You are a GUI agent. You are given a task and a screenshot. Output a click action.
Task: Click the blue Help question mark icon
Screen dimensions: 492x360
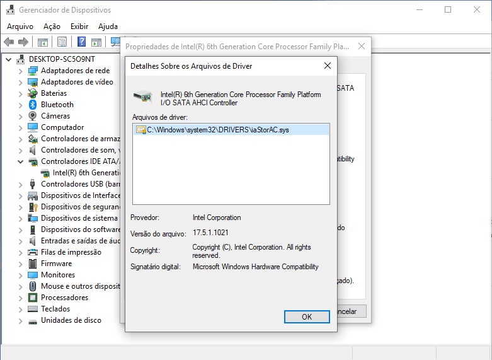coord(82,42)
